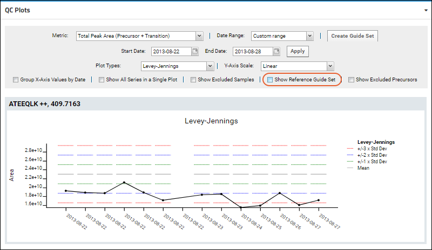Image resolution: width=432 pixels, height=250 pixels.
Task: Click the Create Guide Set button
Action: [353, 36]
